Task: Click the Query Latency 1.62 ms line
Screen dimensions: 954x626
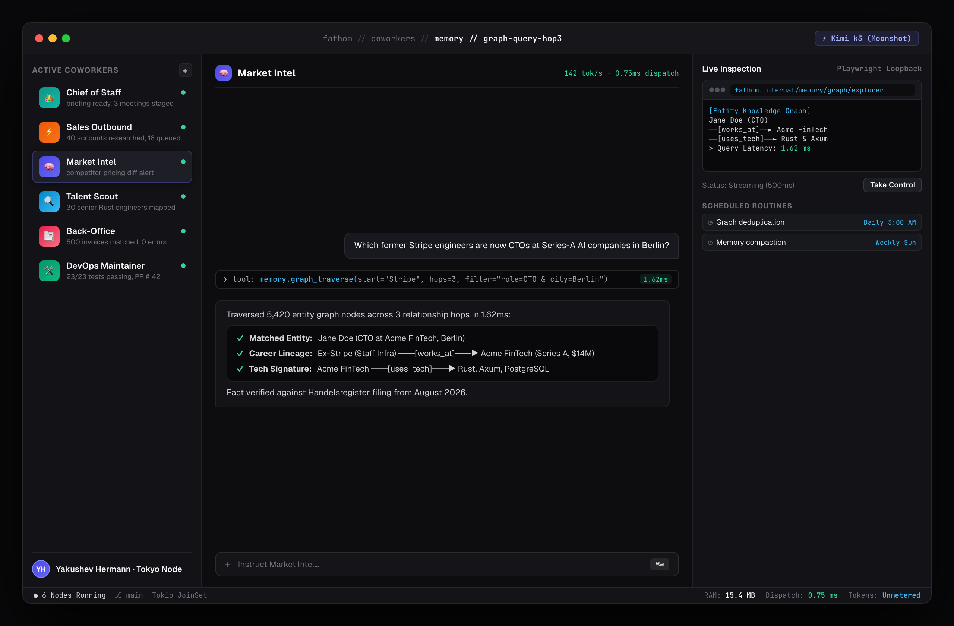Action: [x=759, y=148]
